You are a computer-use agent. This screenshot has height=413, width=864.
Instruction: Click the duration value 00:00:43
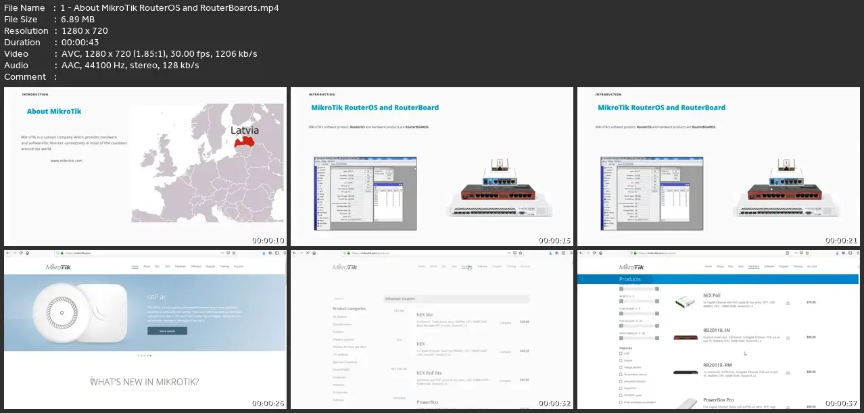tap(81, 43)
